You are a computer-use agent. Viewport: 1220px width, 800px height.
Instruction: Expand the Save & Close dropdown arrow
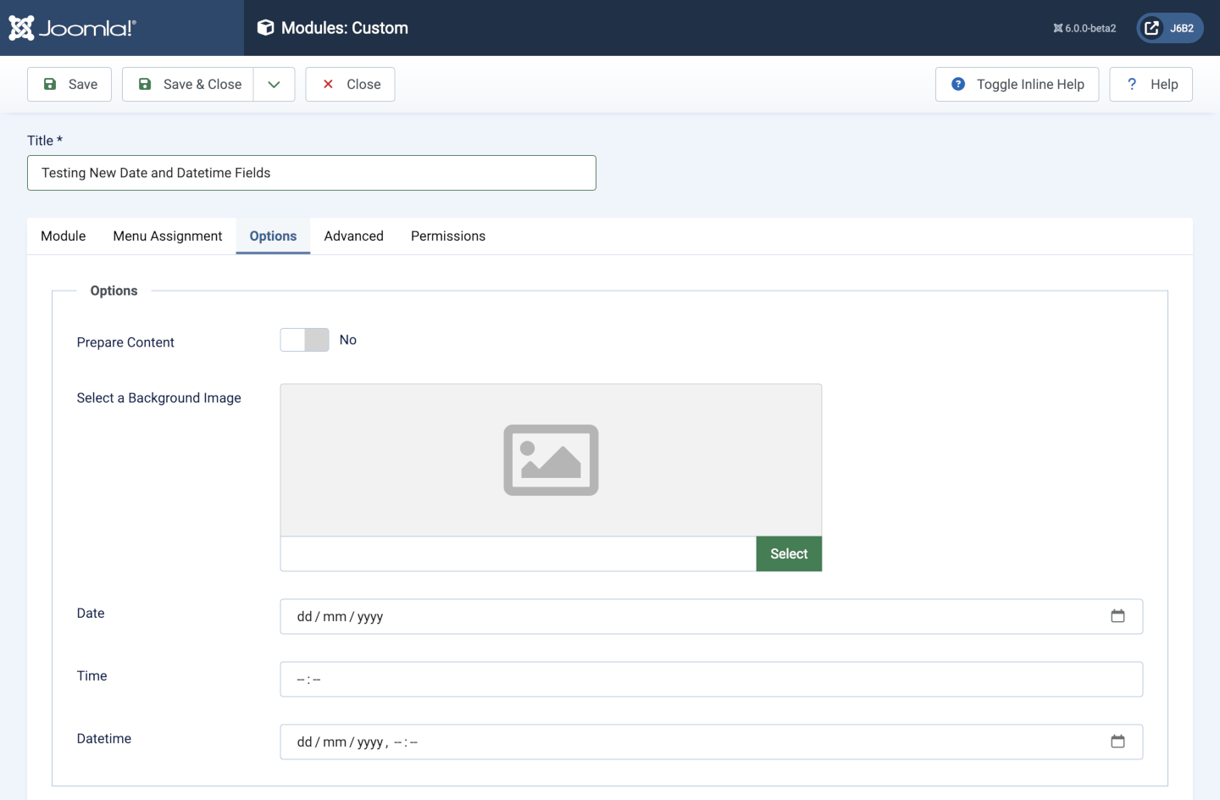tap(274, 85)
